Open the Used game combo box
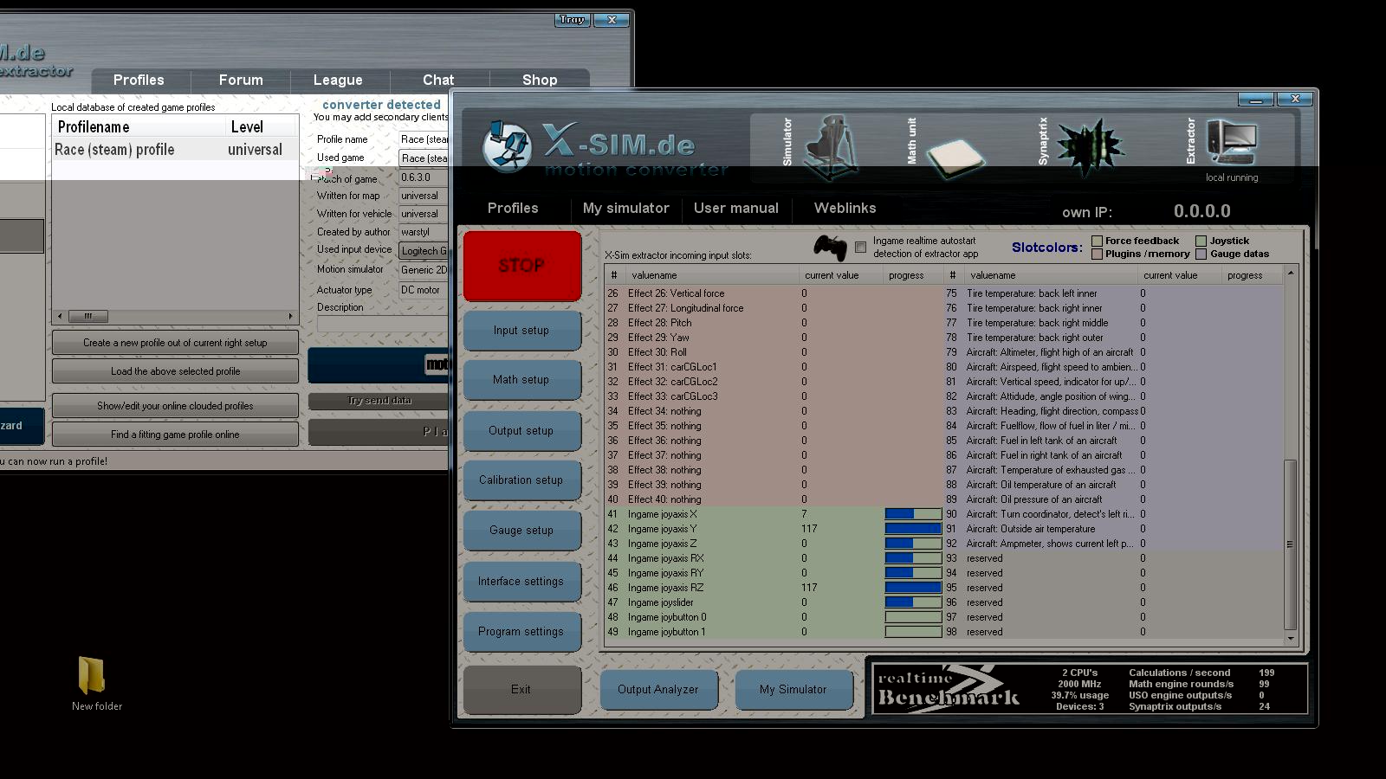 coord(424,158)
